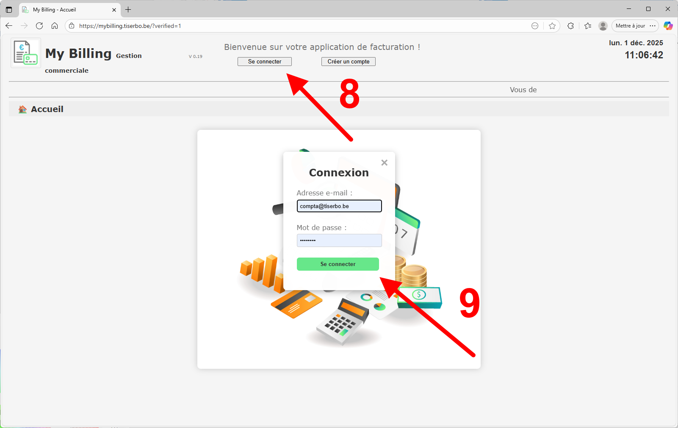
Task: Open the browser settings ellipsis menu
Action: click(x=653, y=26)
